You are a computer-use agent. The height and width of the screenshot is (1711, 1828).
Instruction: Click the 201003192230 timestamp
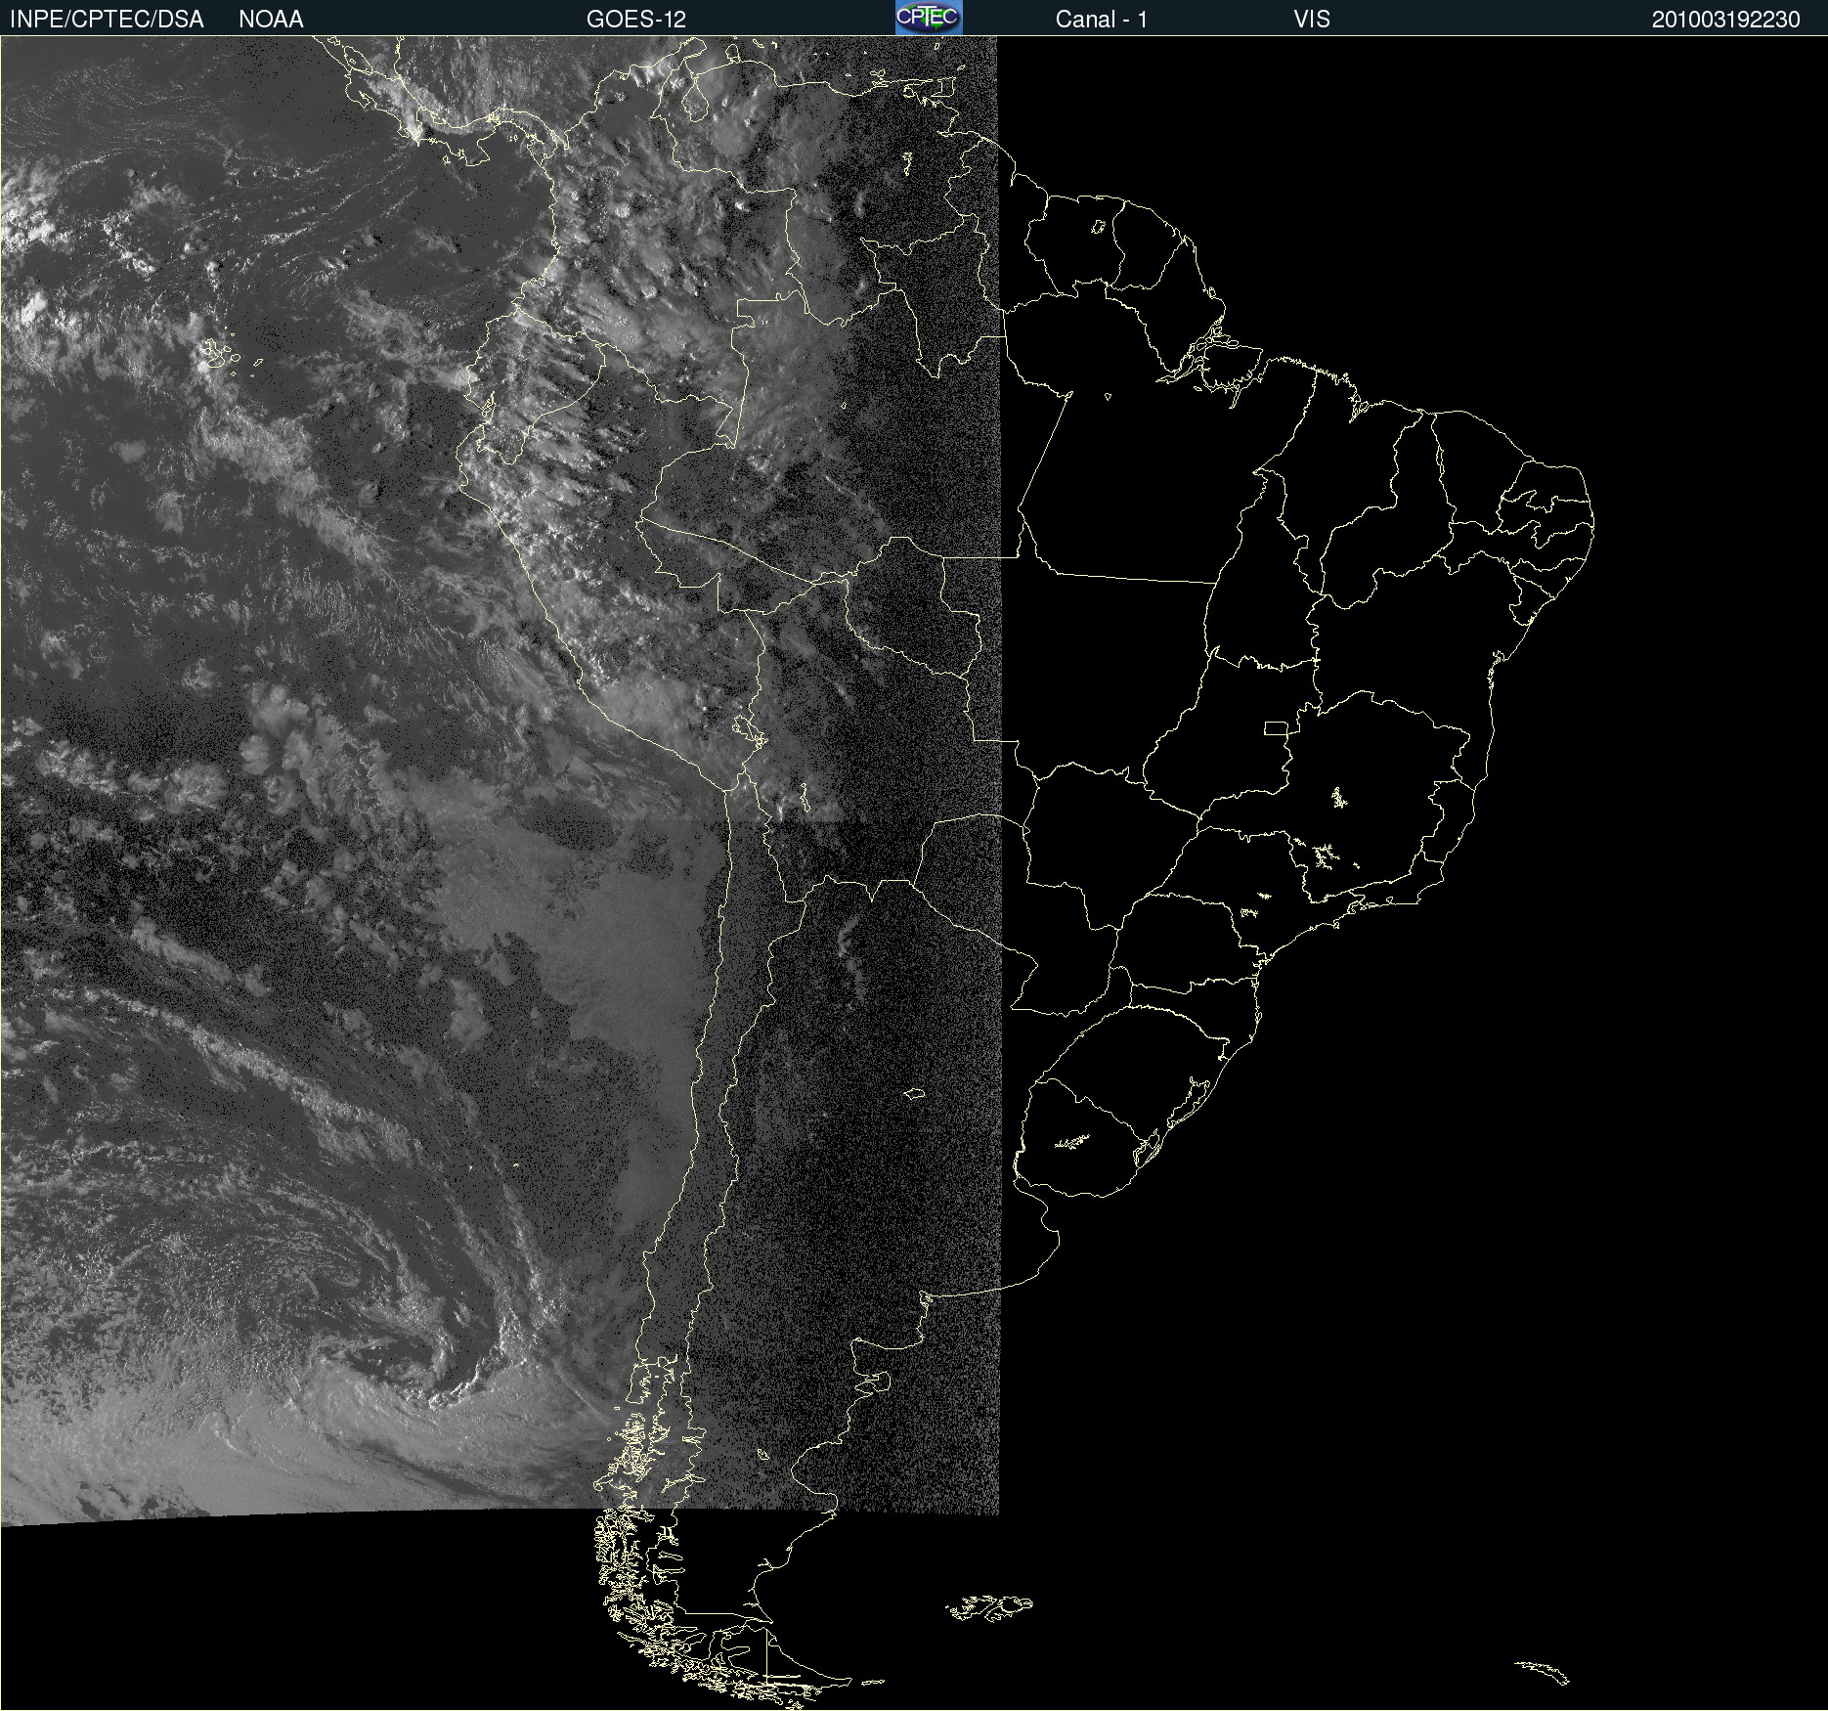point(1726,20)
